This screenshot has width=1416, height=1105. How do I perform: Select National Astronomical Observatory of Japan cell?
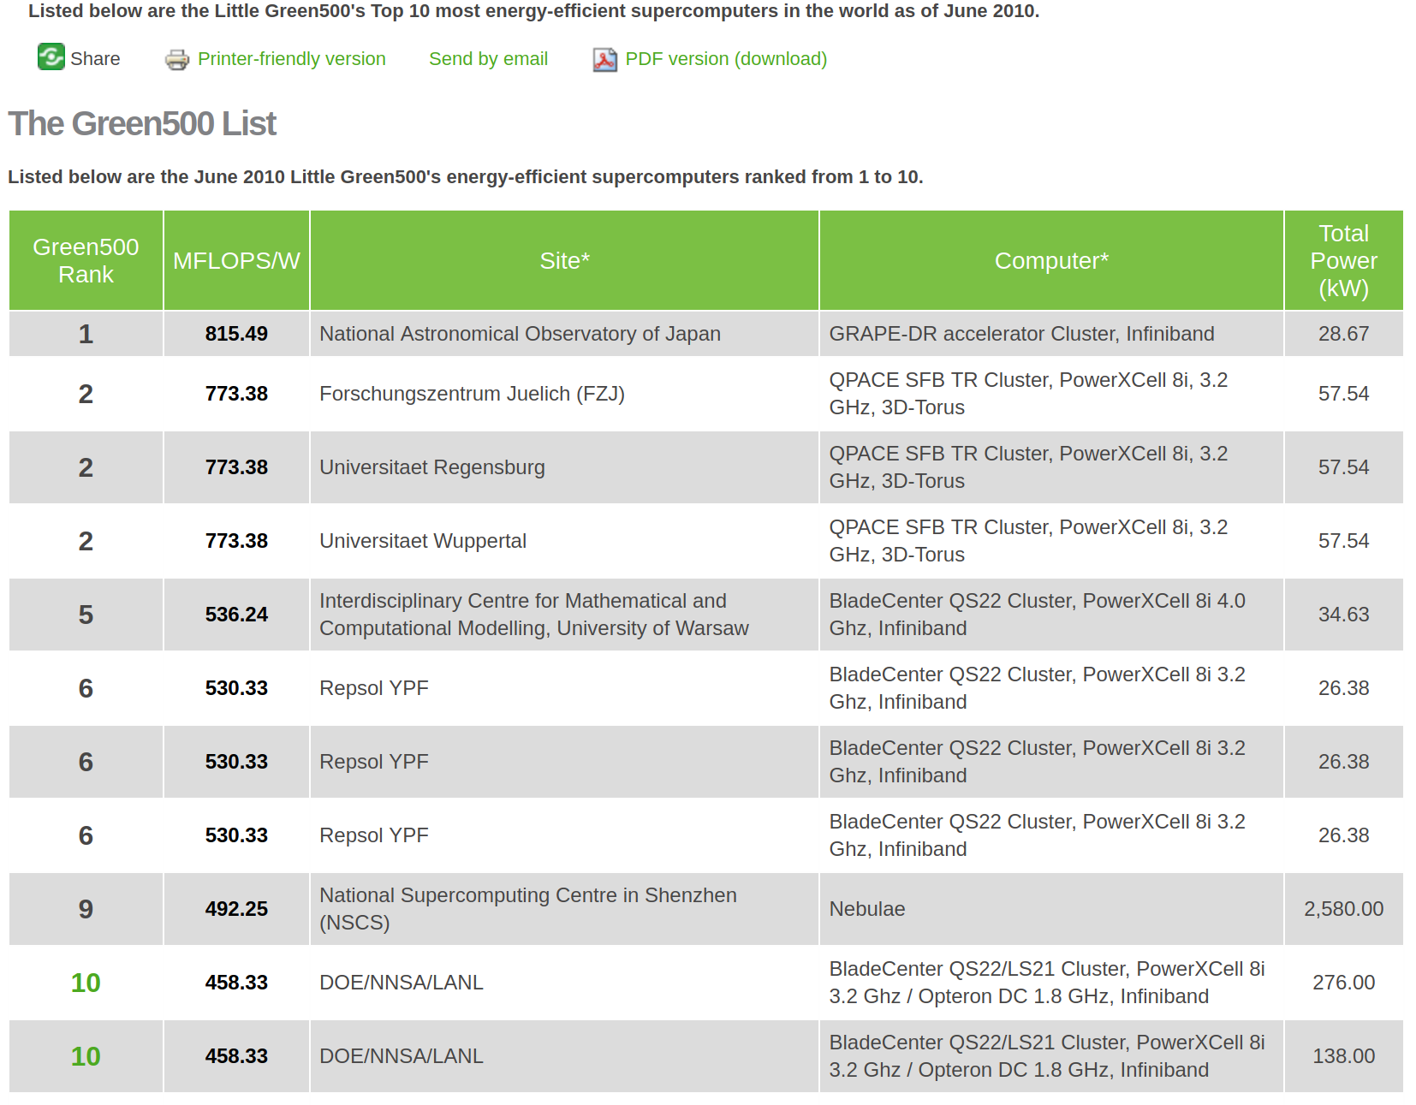(520, 334)
